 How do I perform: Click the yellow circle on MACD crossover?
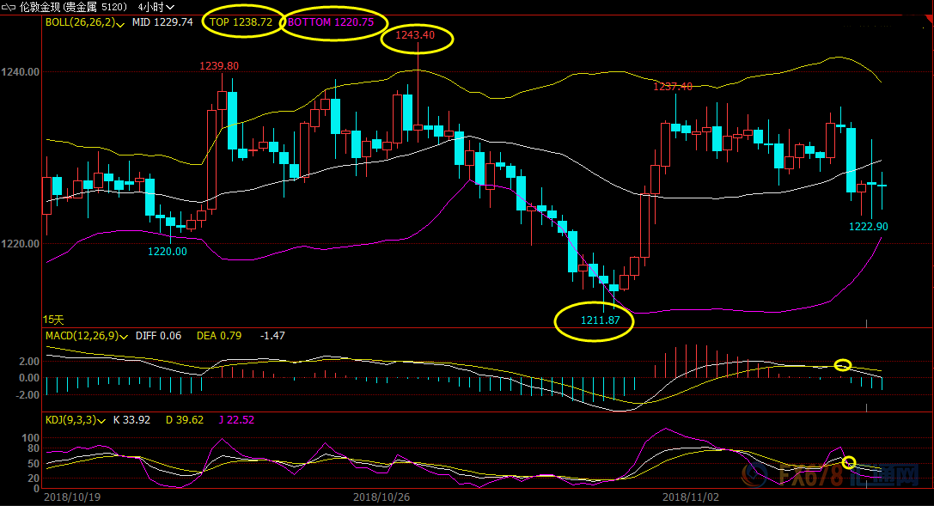pos(843,365)
